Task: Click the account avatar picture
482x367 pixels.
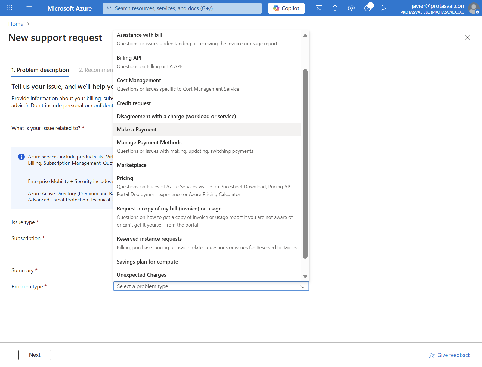Action: pos(474,8)
